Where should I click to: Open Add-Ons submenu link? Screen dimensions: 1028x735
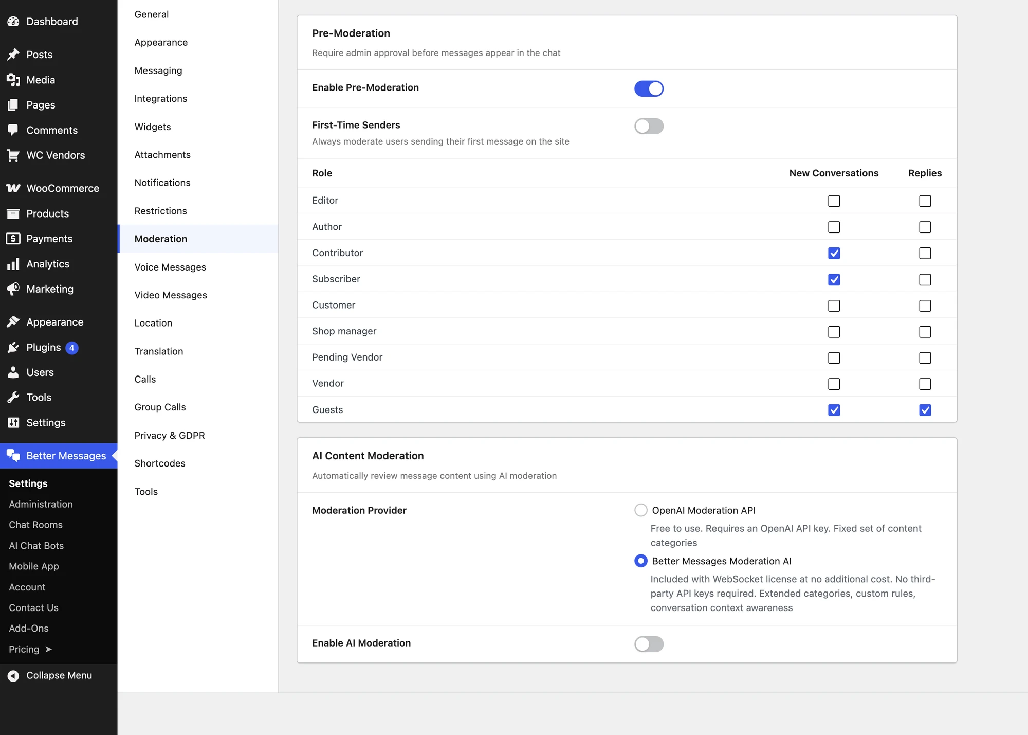29,629
